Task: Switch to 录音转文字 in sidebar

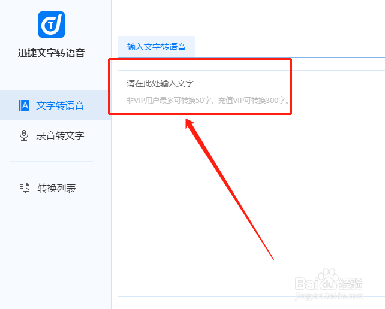Action: (x=60, y=135)
